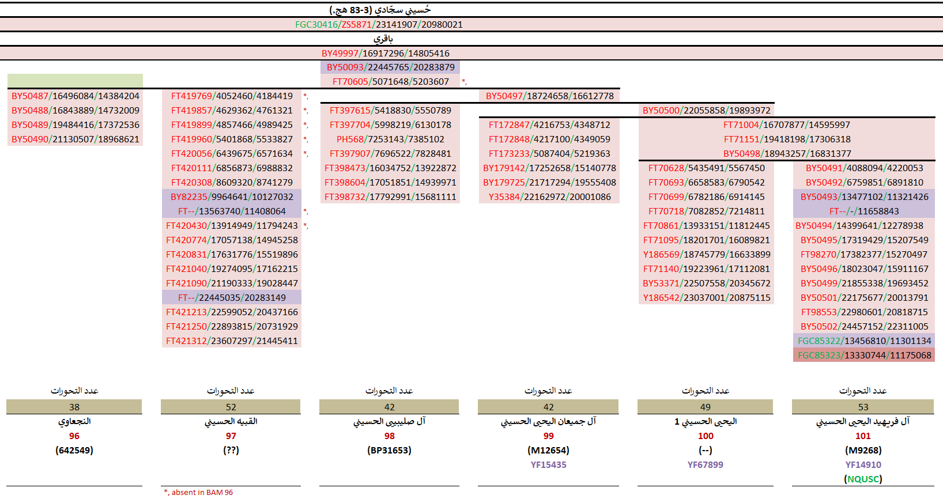
Task: Click the red-highlighted FGC85323 cell
Action: pyautogui.click(x=863, y=356)
